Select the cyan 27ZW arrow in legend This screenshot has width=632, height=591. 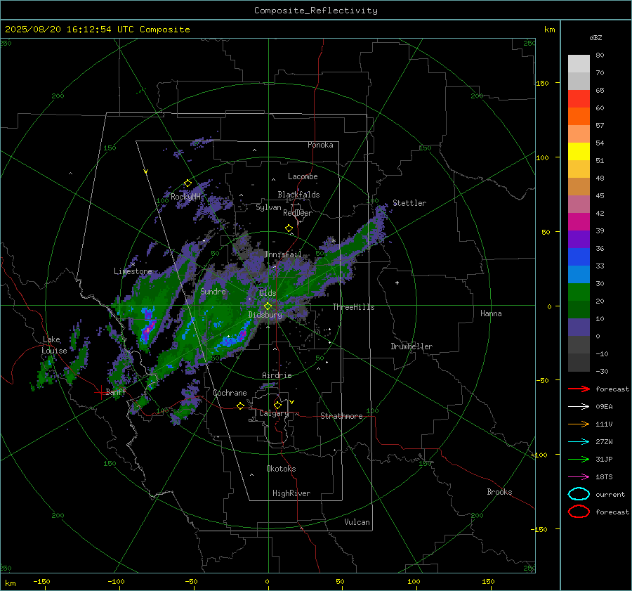579,442
